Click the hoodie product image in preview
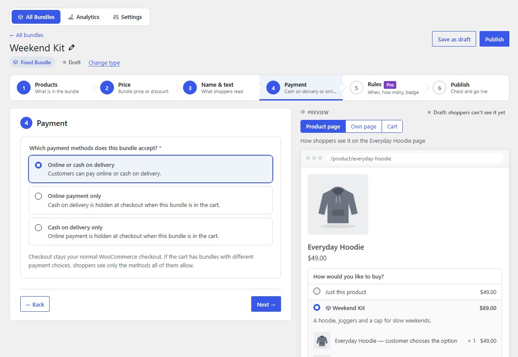The height and width of the screenshot is (357, 518). click(x=338, y=204)
